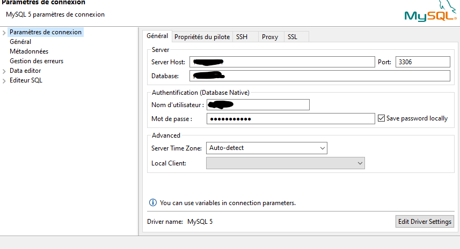Select Data editor tree item

pos(25,71)
